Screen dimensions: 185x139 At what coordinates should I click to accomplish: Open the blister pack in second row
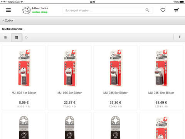click(162, 128)
